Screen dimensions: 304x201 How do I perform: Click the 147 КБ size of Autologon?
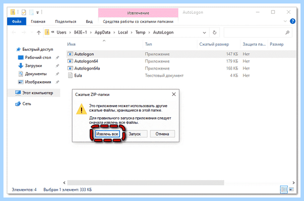click(232, 54)
